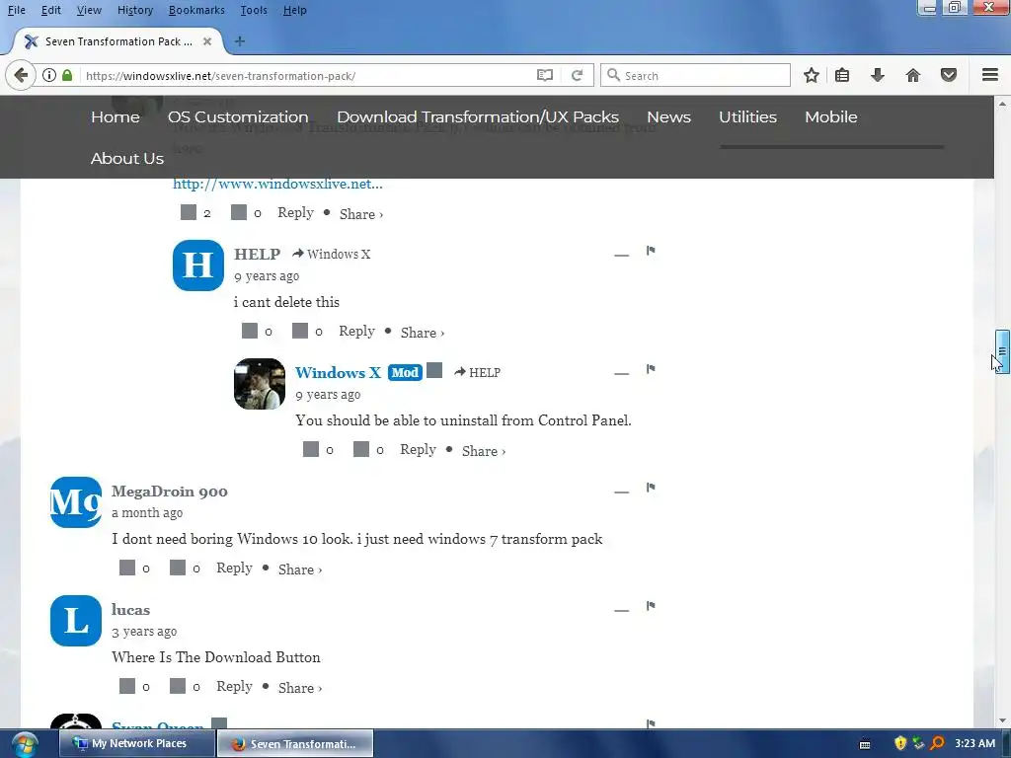Expand Share options under MegaDroin 900 comment
Viewport: 1011px width, 758px height.
click(x=300, y=569)
